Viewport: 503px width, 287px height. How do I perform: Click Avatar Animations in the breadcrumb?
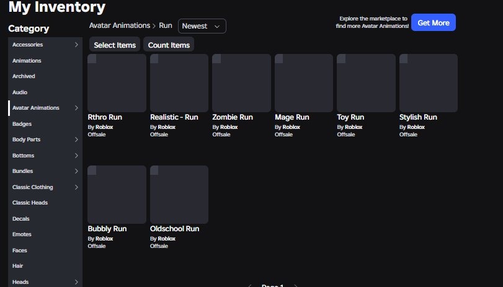click(x=120, y=25)
